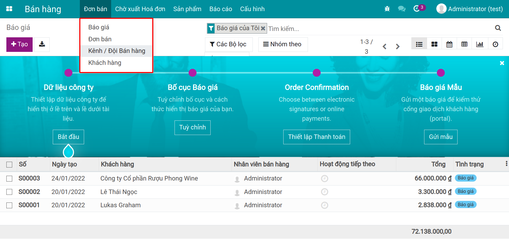This screenshot has width=509, height=239.
Task: Tick checkbox for order S00003
Action: [x=9, y=179]
